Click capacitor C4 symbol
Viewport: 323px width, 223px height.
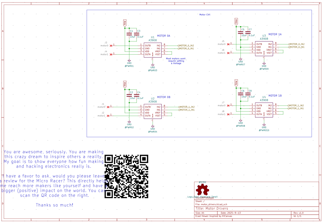136,95
